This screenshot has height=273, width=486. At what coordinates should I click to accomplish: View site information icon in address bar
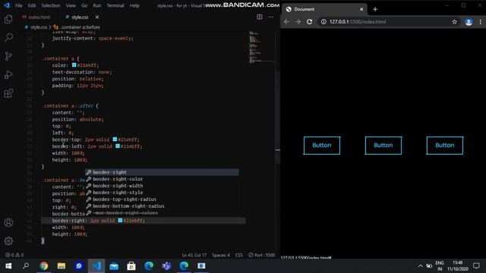(323, 22)
